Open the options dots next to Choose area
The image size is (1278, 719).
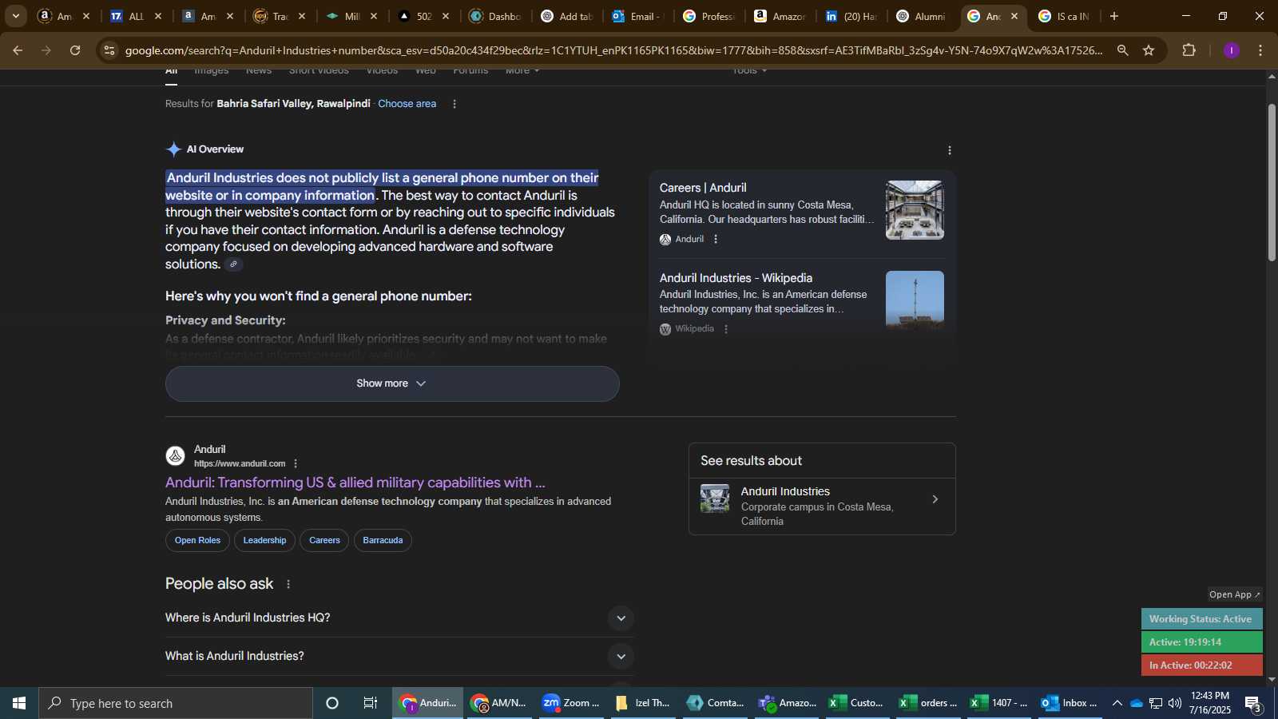tap(454, 104)
